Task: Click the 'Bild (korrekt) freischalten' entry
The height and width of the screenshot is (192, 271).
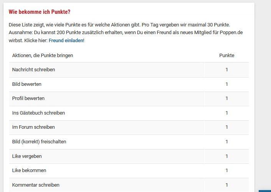Action: (39, 141)
